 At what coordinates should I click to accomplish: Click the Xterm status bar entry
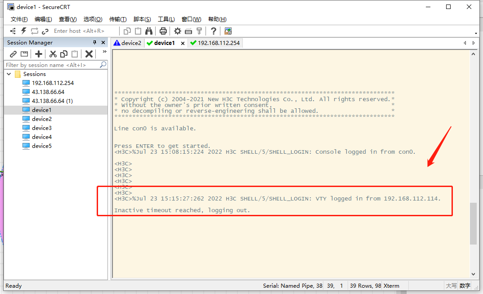pos(391,286)
